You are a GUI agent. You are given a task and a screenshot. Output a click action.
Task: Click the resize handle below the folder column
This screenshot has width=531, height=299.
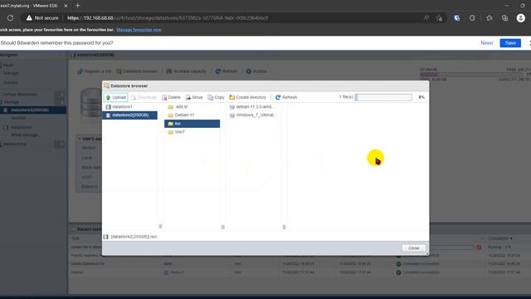tap(223, 227)
